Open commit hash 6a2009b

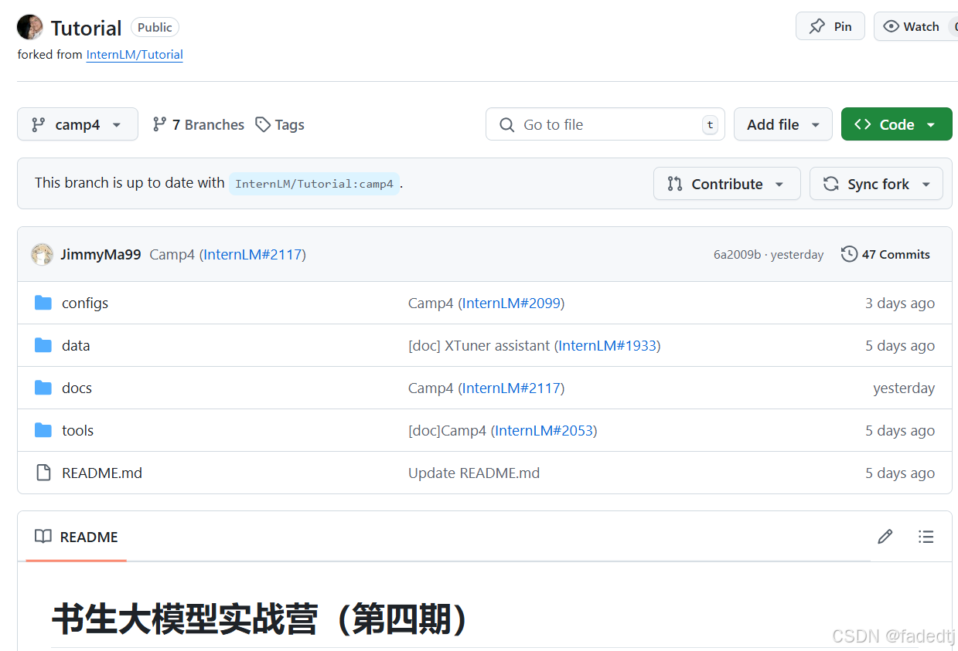pyautogui.click(x=737, y=255)
